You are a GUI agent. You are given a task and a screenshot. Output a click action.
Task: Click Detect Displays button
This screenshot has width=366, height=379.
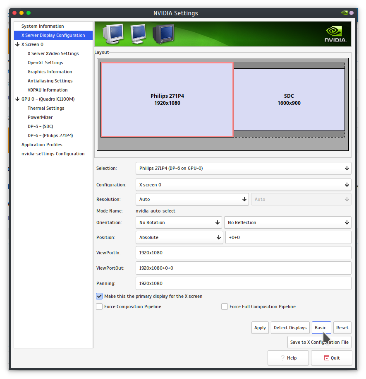[x=290, y=328]
